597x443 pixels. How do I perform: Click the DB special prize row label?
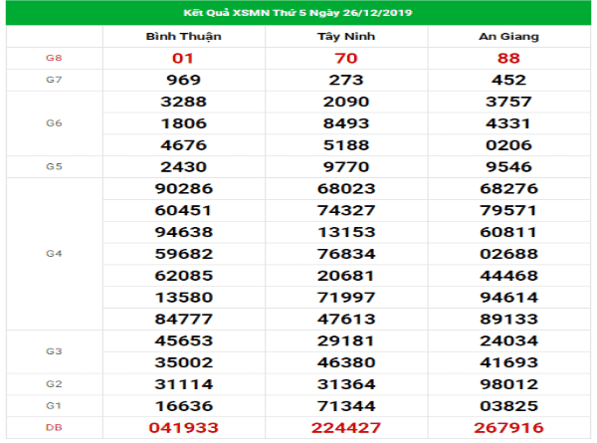[54, 428]
